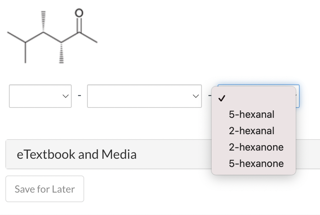Click the blue bar at the screen bottom
This screenshot has height=215, width=320.
pyautogui.click(x=160, y=214)
